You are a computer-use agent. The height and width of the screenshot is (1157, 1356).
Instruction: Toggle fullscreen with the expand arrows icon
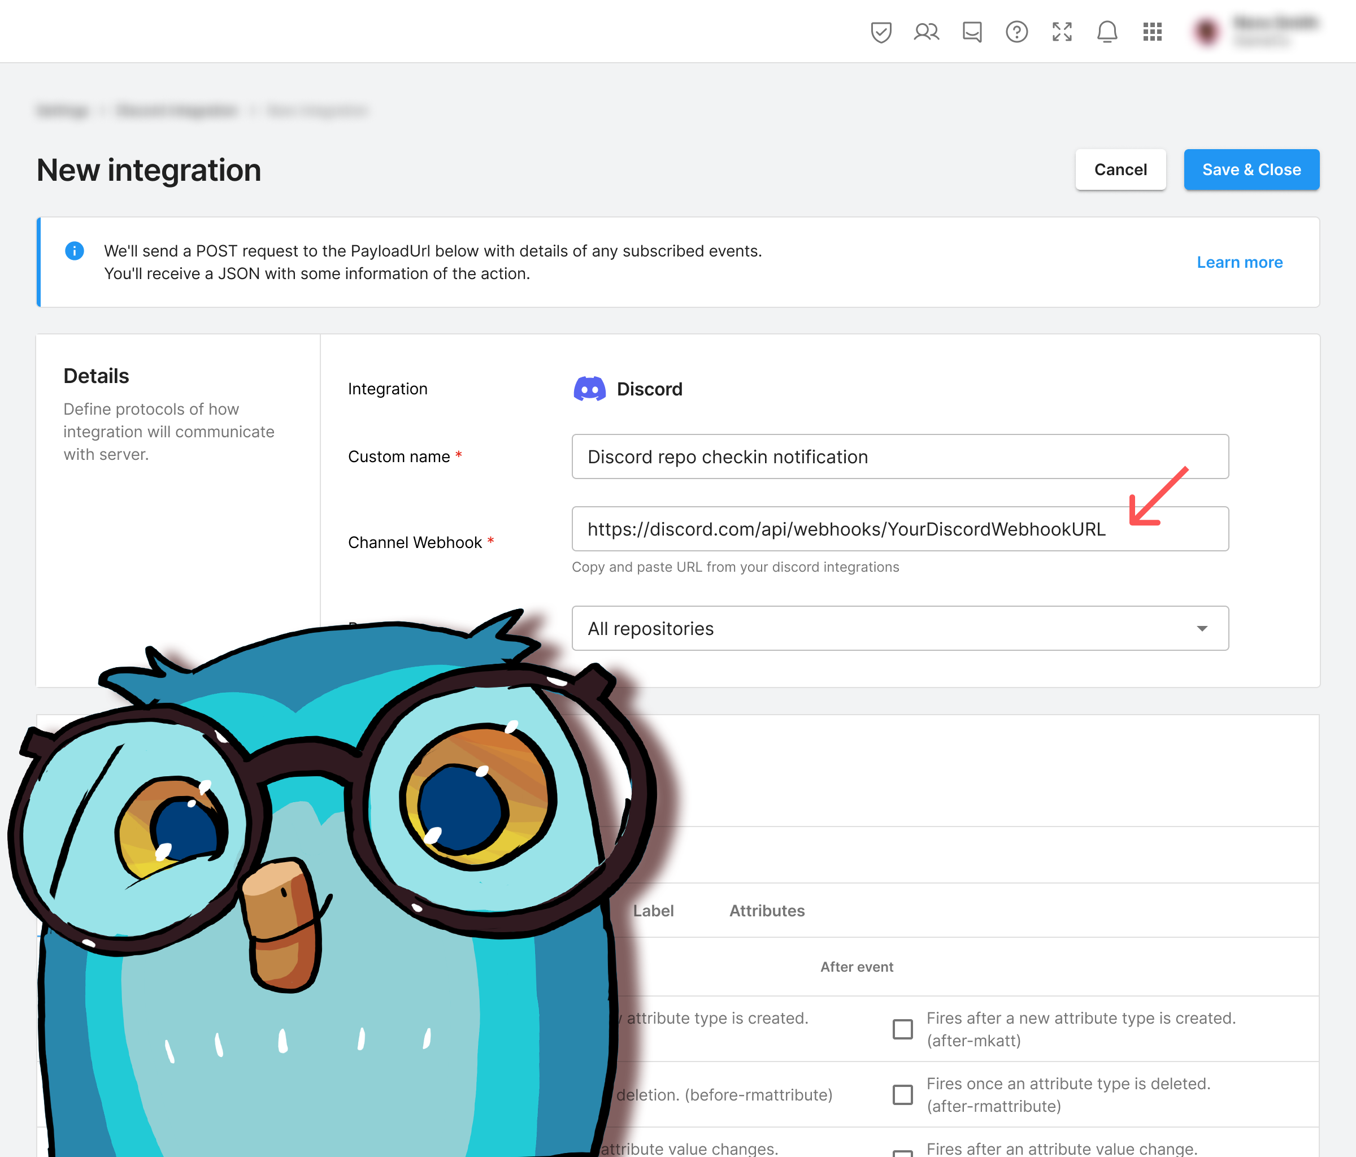pyautogui.click(x=1062, y=32)
